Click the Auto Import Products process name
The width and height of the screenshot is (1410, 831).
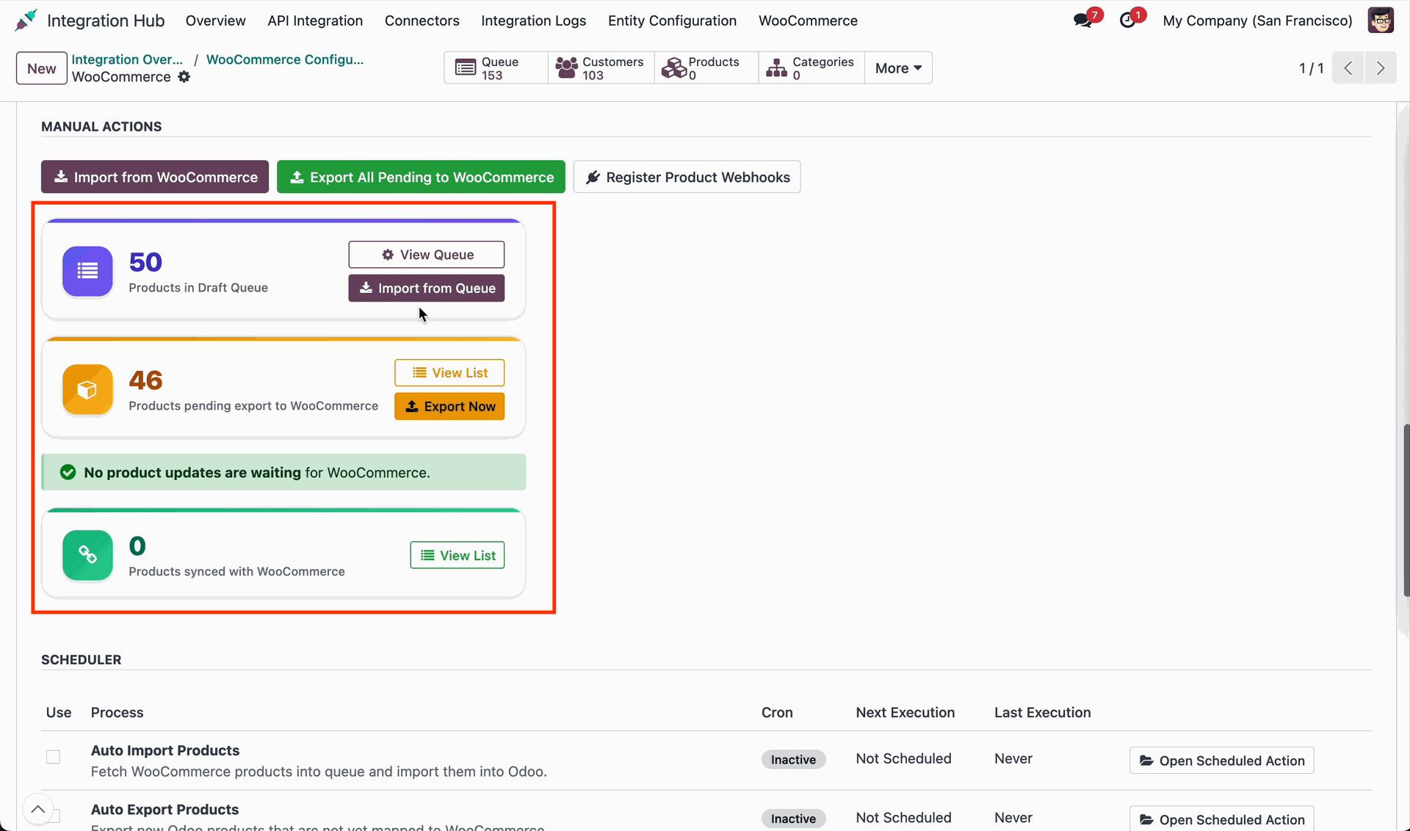165,750
